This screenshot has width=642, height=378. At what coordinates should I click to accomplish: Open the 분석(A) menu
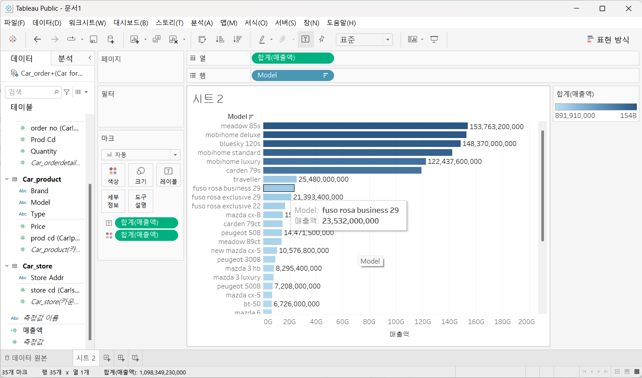tap(202, 23)
